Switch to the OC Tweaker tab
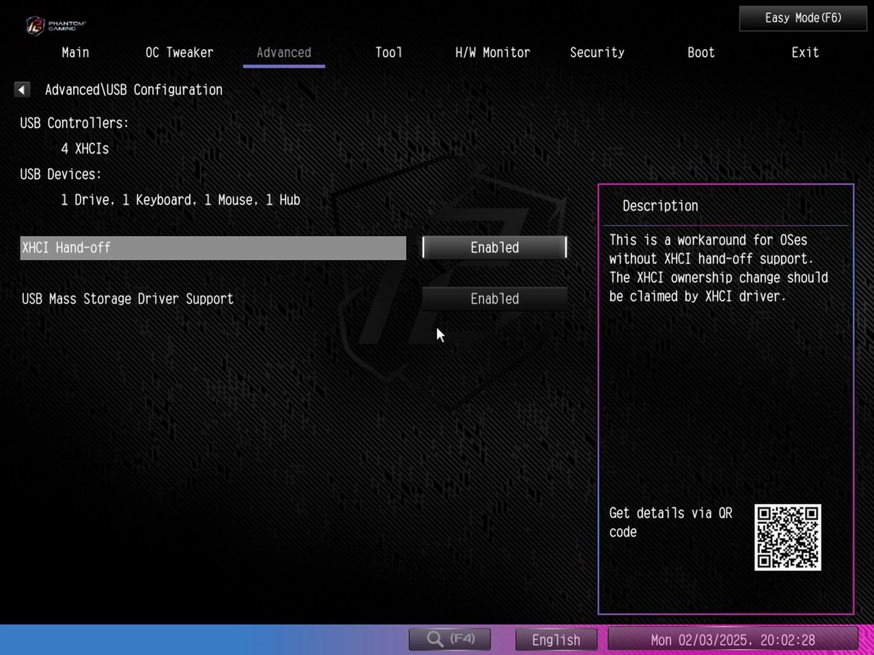This screenshot has width=874, height=655. pos(180,53)
